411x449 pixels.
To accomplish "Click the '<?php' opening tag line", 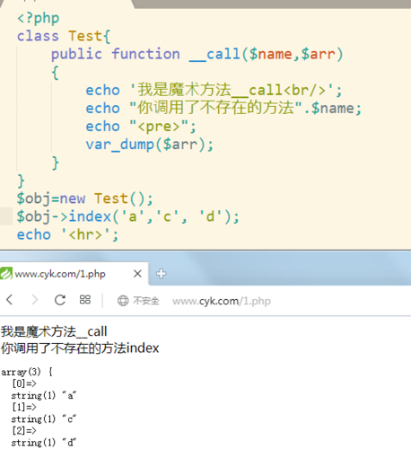I will (39, 18).
